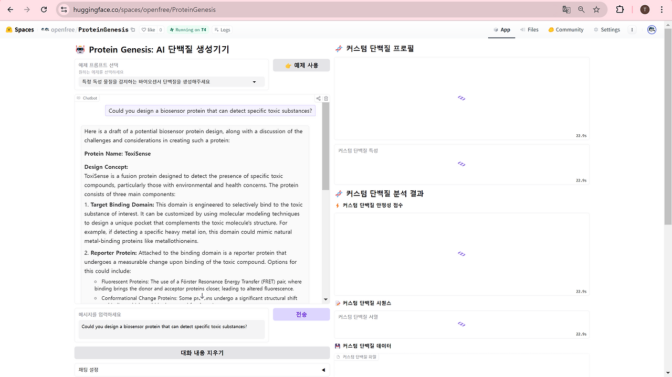Screen dimensions: 672x377
Task: Switch to the App tab
Action: (x=501, y=30)
